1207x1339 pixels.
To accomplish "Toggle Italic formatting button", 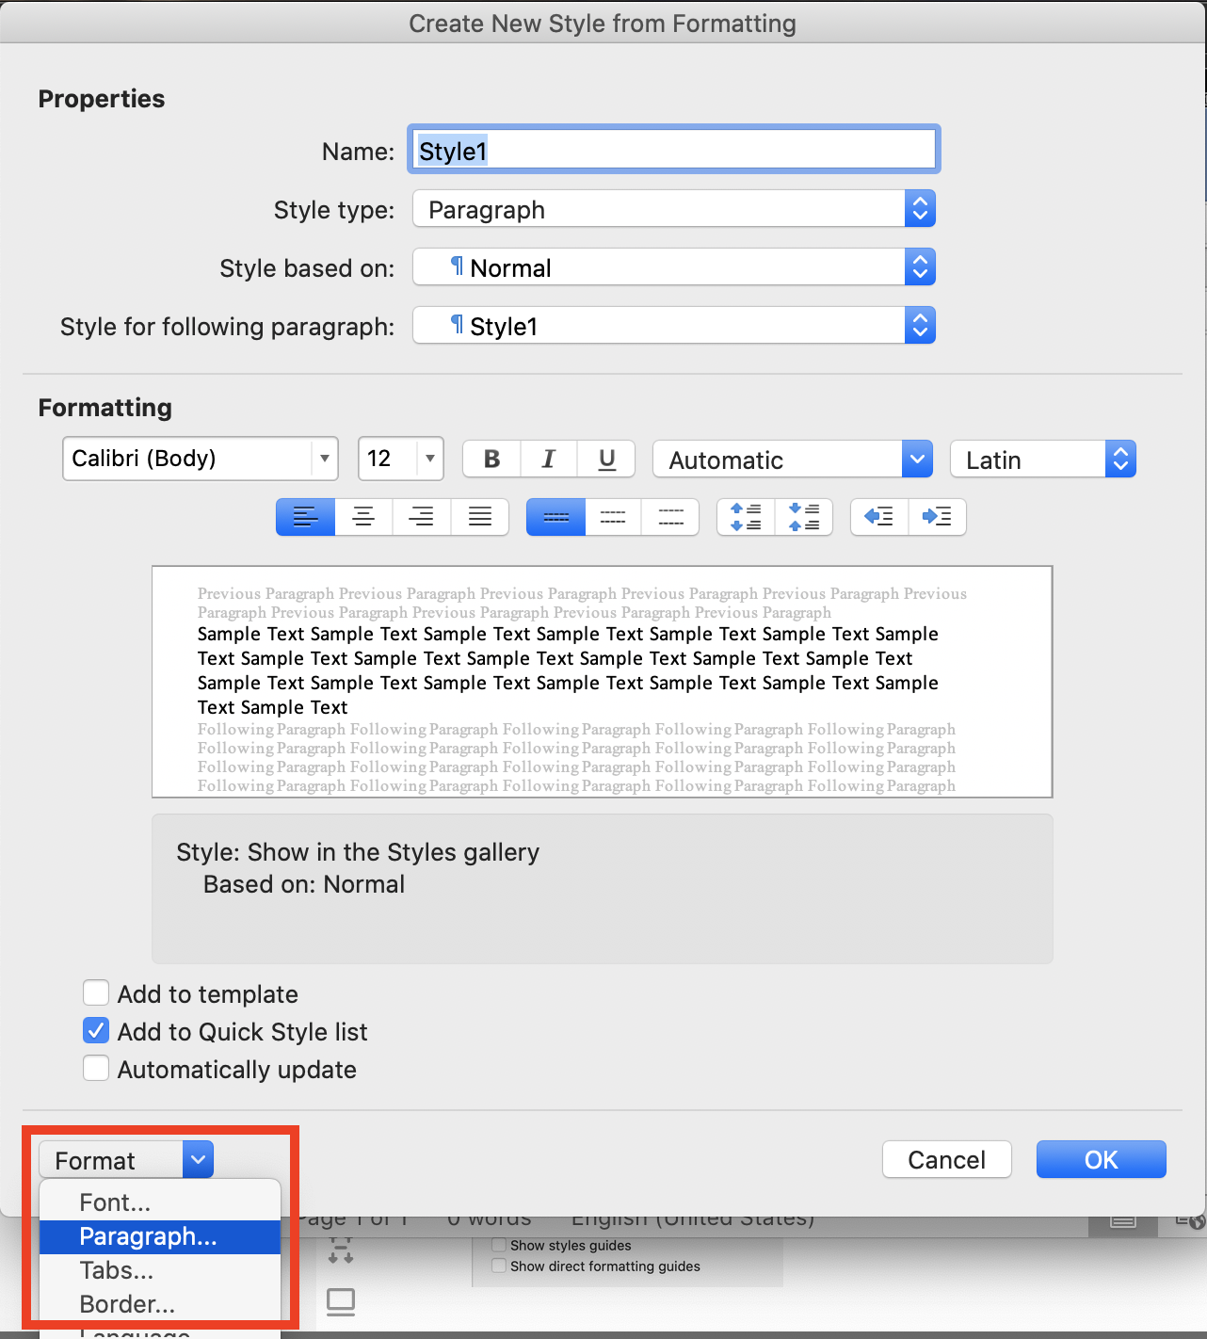I will [549, 459].
